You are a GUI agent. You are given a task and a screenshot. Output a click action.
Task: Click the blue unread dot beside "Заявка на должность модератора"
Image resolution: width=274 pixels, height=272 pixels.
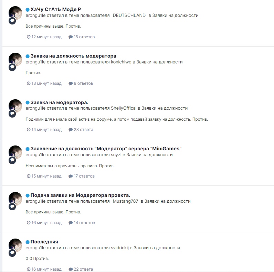(x=28, y=56)
